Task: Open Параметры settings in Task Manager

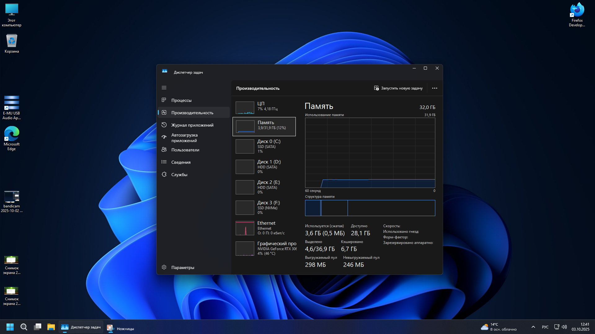Action: [194, 267]
